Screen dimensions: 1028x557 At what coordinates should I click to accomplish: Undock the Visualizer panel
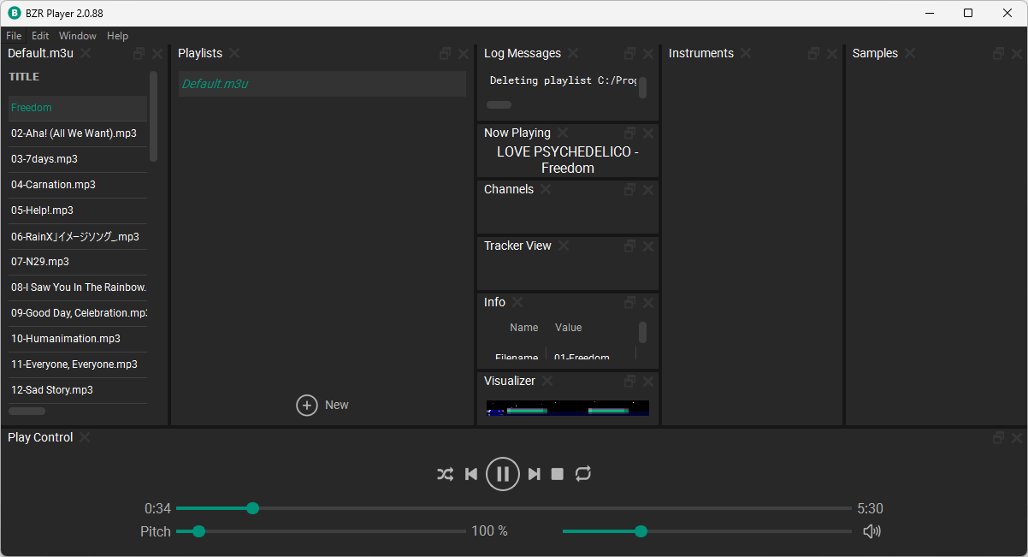click(x=629, y=382)
